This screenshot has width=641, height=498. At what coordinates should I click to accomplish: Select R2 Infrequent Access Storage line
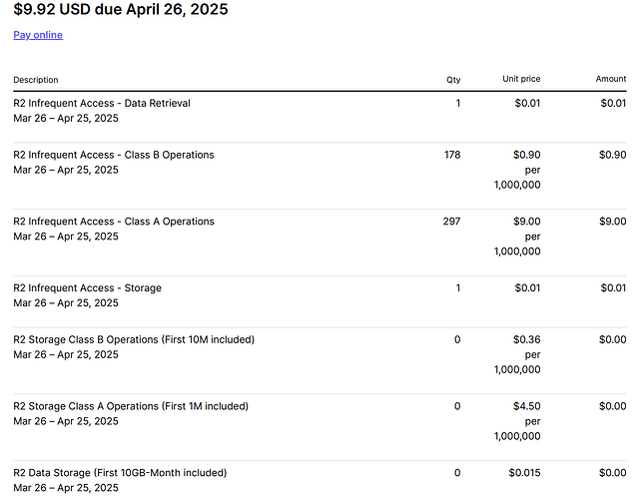click(320, 301)
